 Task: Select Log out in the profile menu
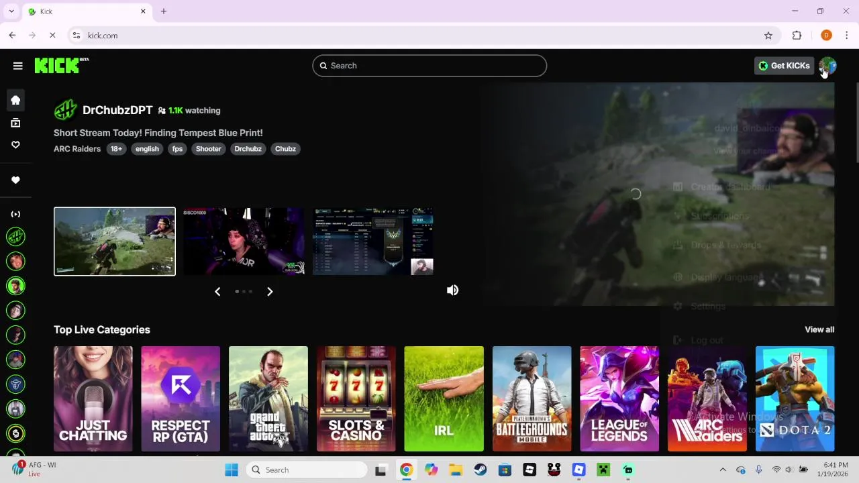pos(707,340)
